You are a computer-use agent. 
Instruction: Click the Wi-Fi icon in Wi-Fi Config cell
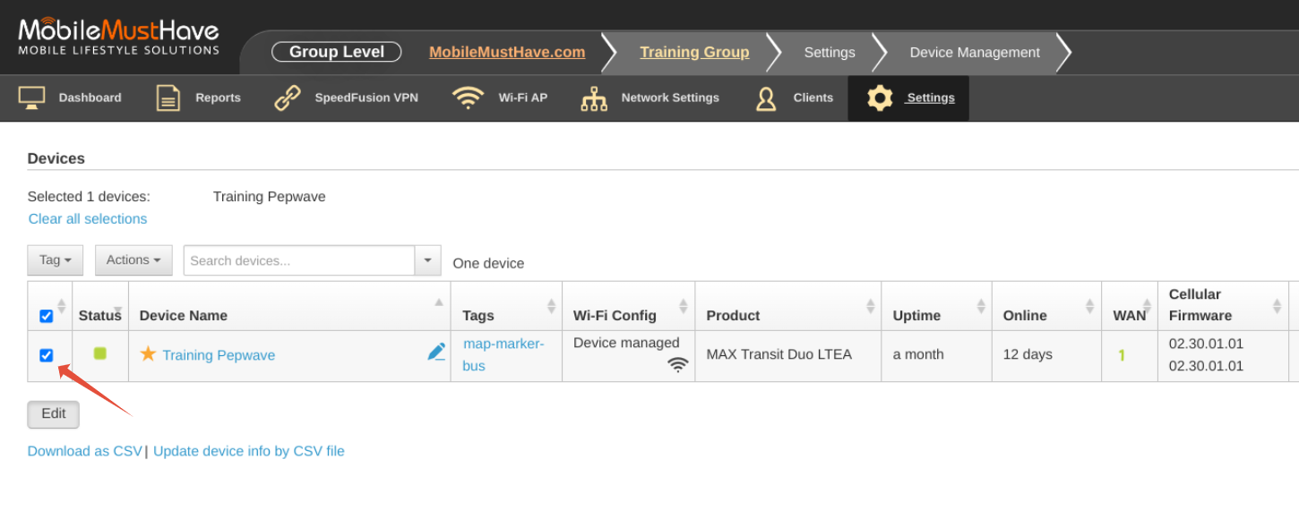click(x=678, y=364)
